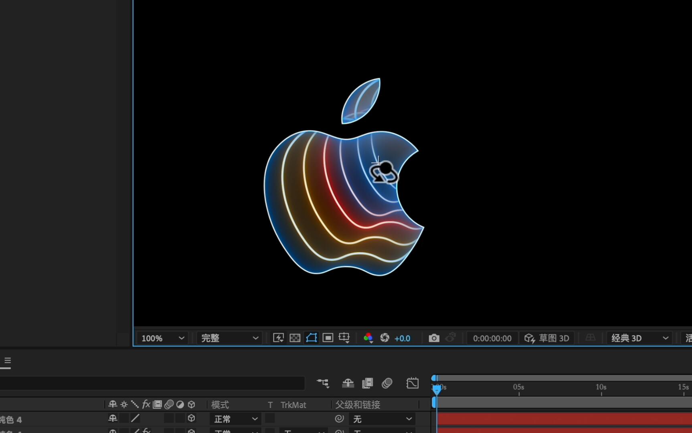Click the 3D ground plane icon

590,338
